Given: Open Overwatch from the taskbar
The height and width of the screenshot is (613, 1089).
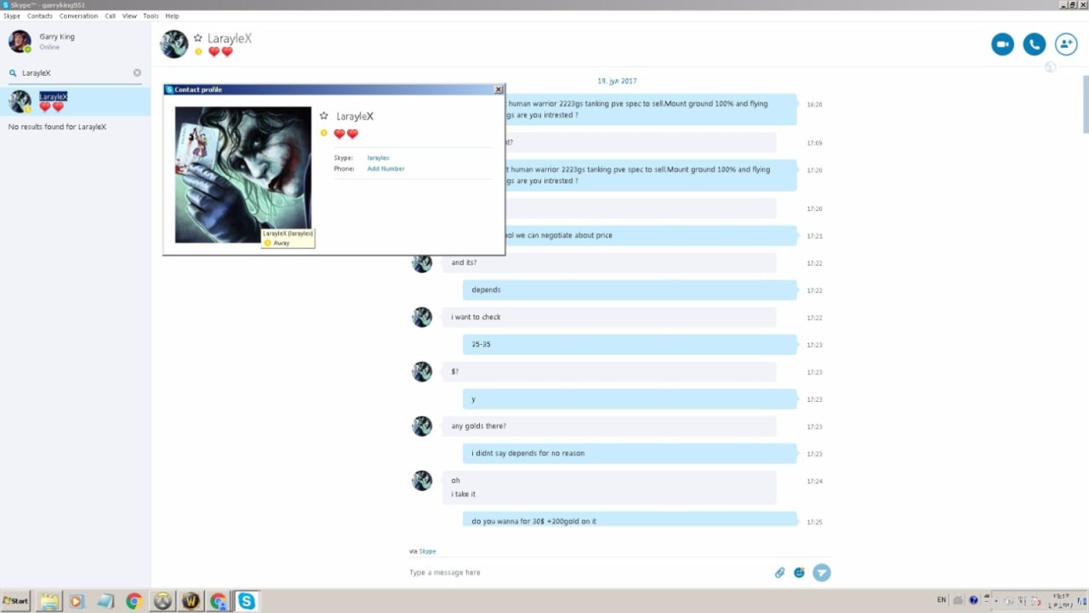Looking at the screenshot, I should [162, 601].
